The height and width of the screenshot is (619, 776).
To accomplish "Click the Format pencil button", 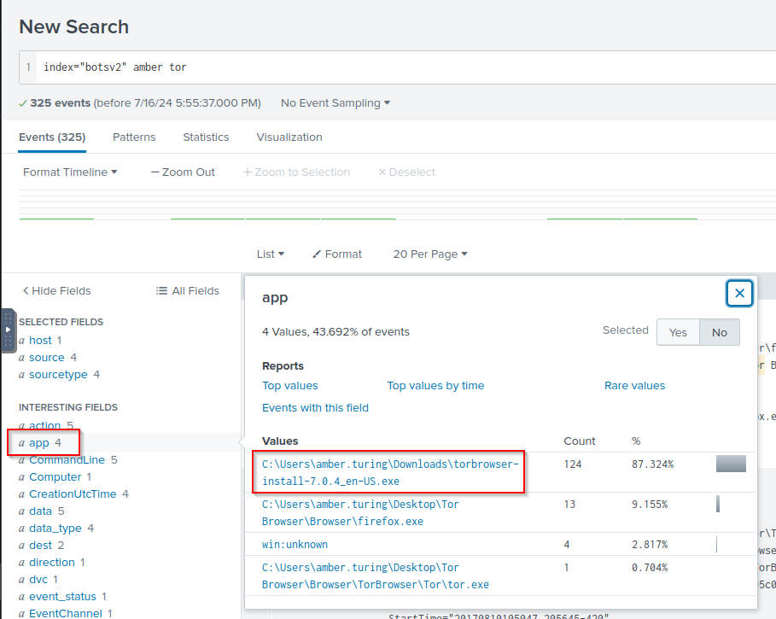I will 337,254.
